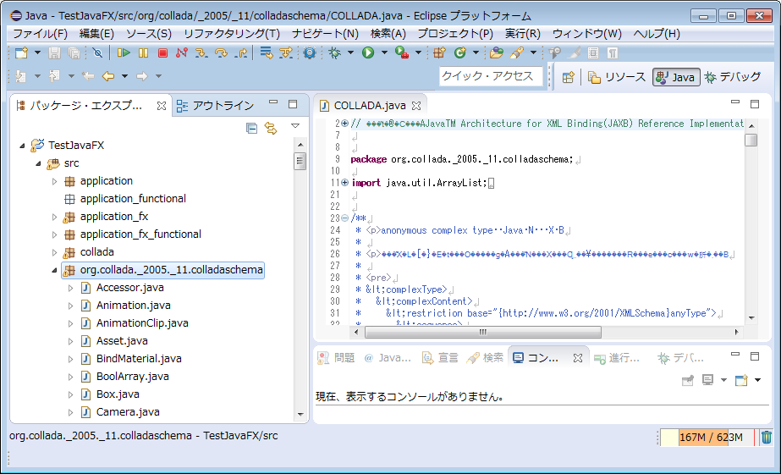This screenshot has width=781, height=474.
Task: Toggle Link with Editor in Package Explorer
Action: [x=271, y=129]
